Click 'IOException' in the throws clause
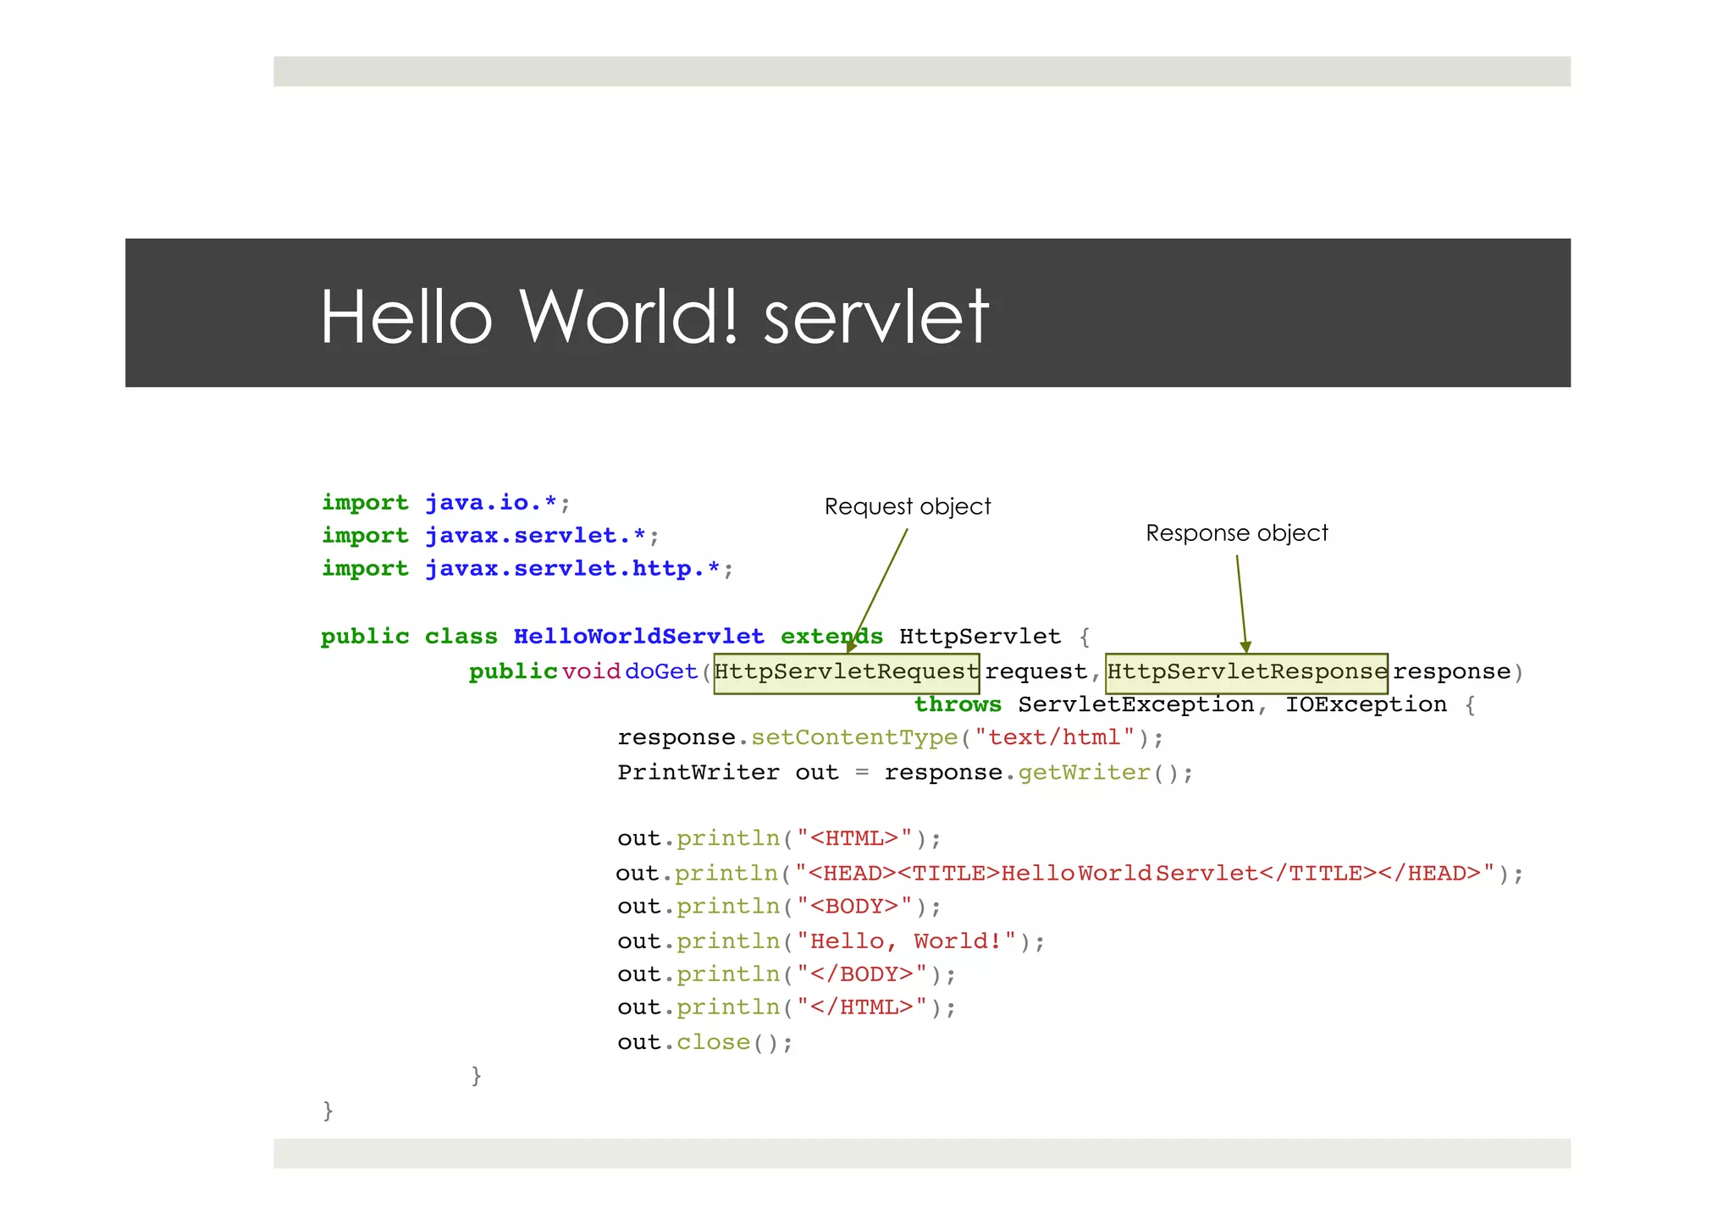 tap(1366, 704)
